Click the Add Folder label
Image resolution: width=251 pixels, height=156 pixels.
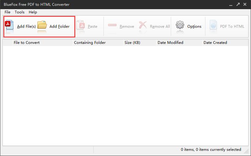click(60, 27)
